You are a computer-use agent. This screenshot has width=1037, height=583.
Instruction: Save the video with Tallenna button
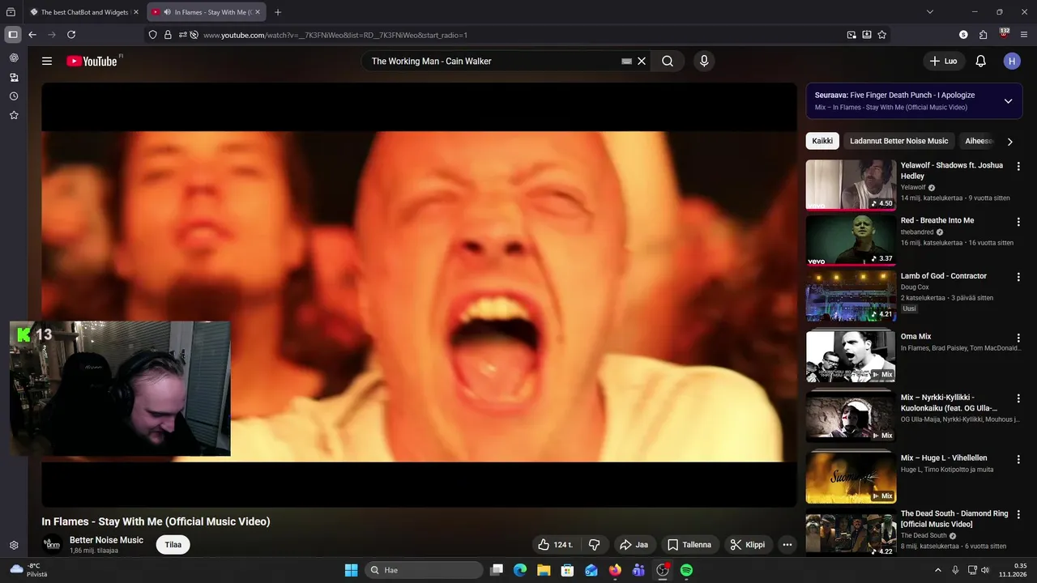[x=689, y=545]
